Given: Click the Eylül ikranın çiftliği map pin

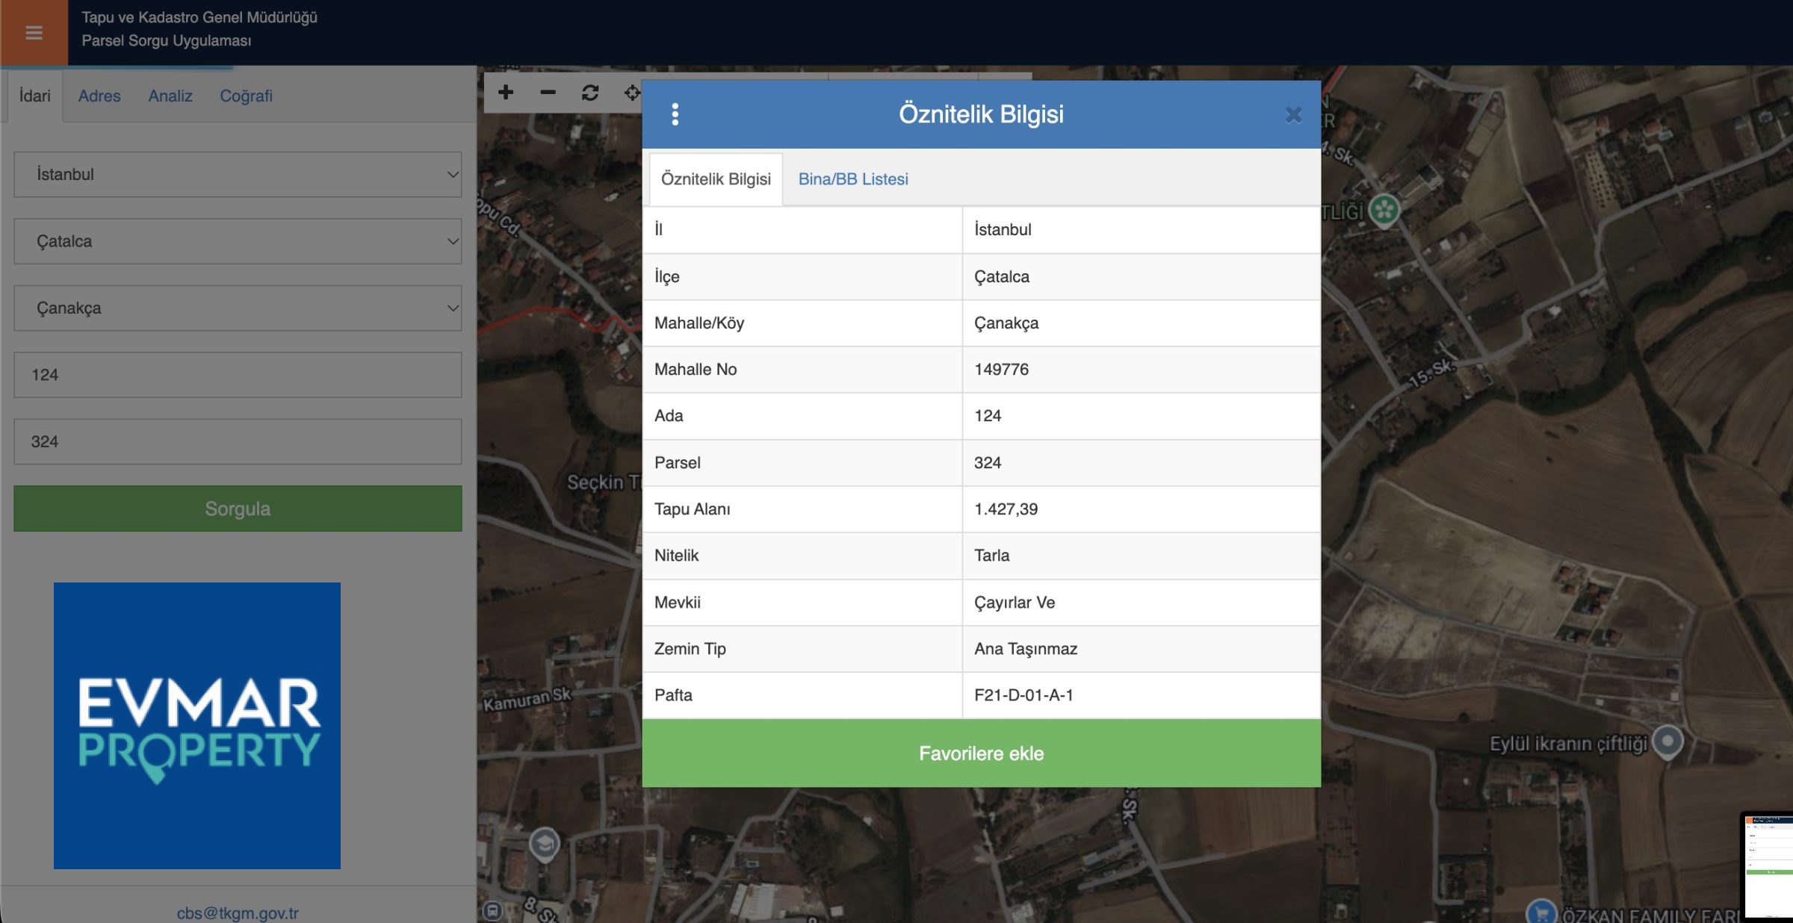Looking at the screenshot, I should [1667, 742].
